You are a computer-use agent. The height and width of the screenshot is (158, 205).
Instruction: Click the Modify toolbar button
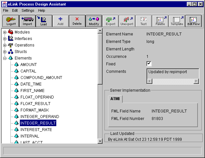[94, 21]
